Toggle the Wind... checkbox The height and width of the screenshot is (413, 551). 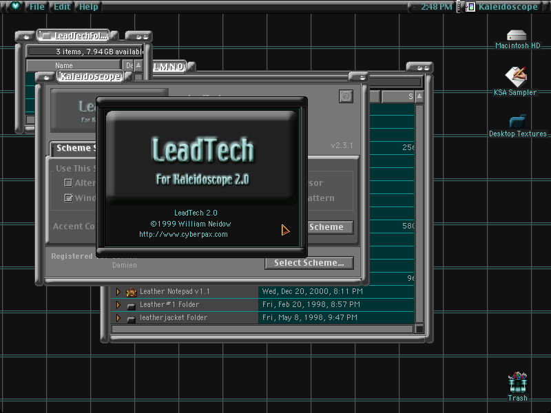[68, 198]
